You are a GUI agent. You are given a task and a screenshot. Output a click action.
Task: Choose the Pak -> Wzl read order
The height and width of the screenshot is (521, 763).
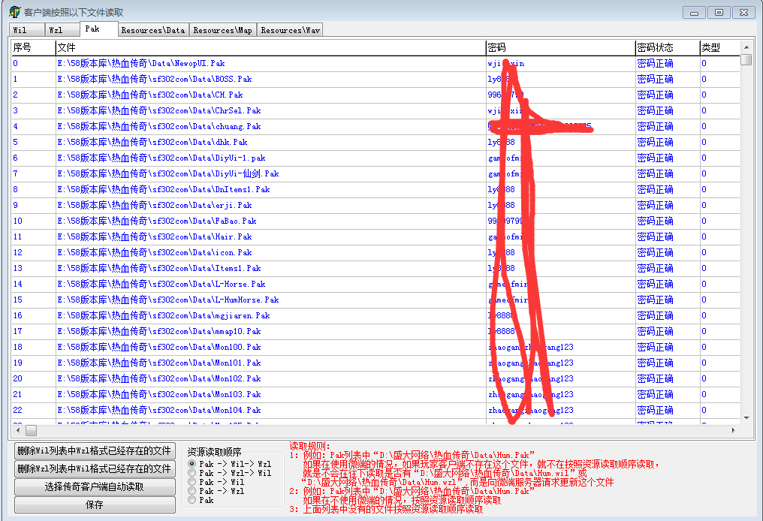[x=192, y=491]
